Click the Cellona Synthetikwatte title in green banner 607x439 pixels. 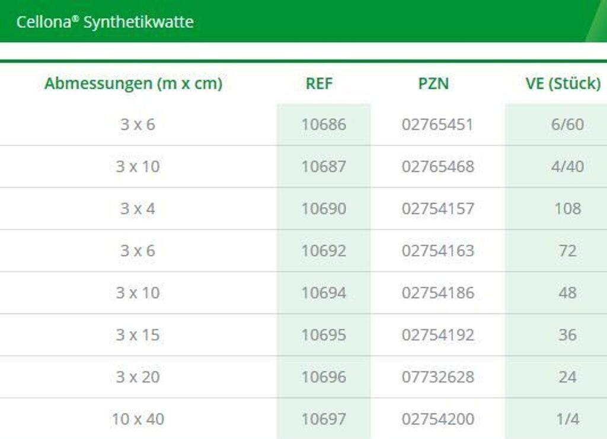pyautogui.click(x=105, y=22)
